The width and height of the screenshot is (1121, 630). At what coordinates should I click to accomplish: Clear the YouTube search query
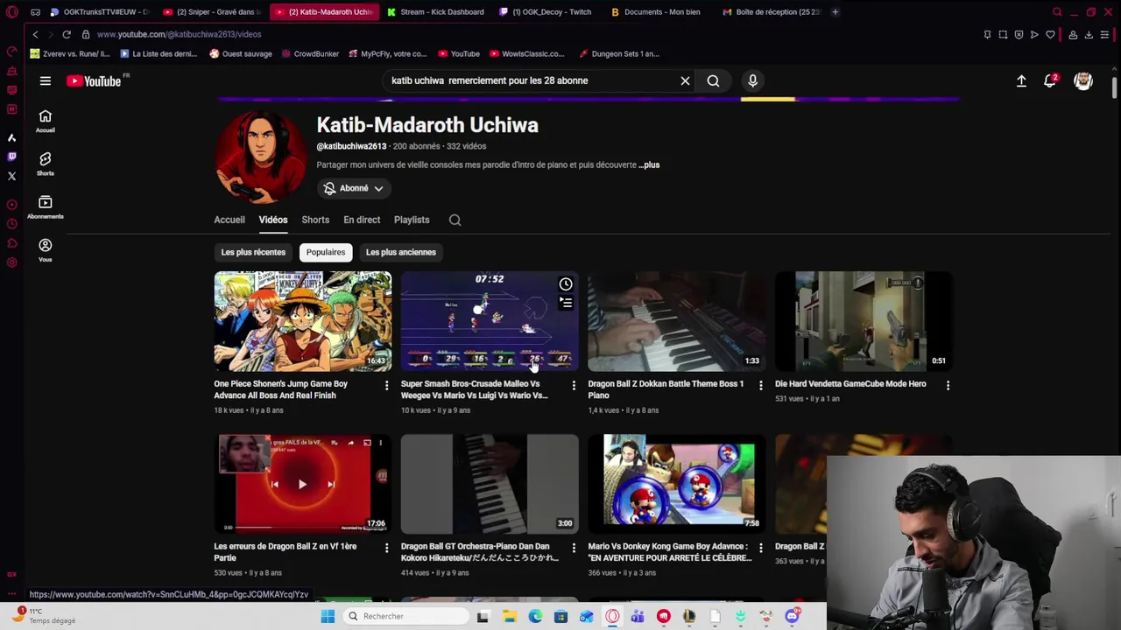[685, 80]
